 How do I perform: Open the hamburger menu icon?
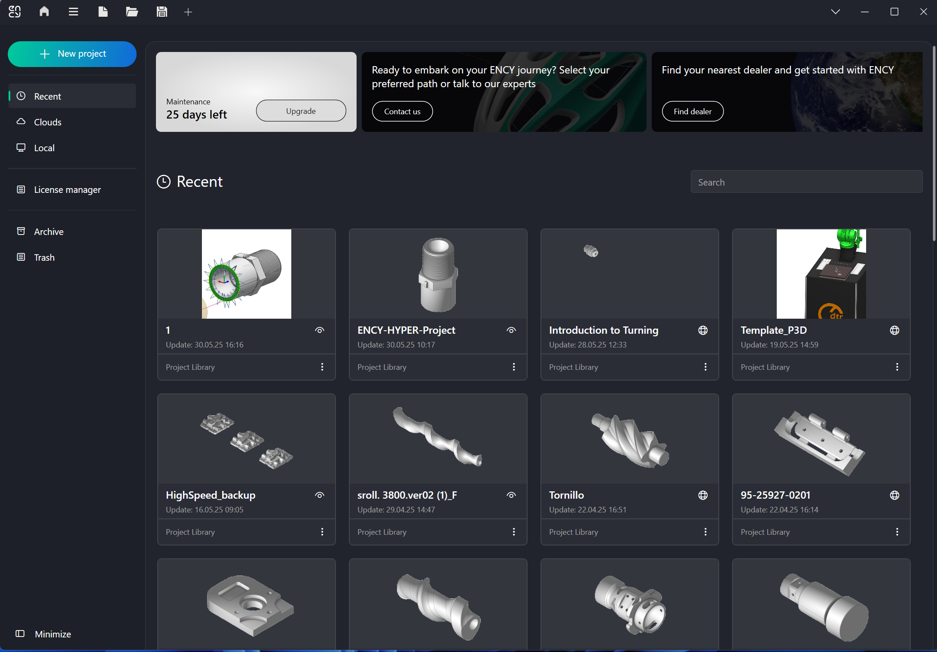[x=73, y=12]
